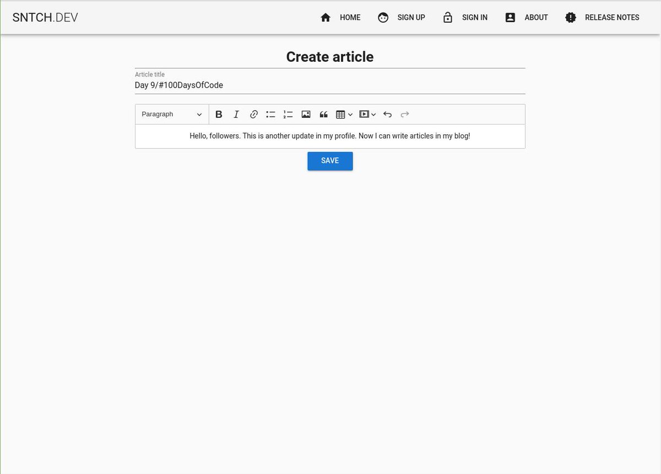Open the SIGN UP page

click(x=411, y=18)
